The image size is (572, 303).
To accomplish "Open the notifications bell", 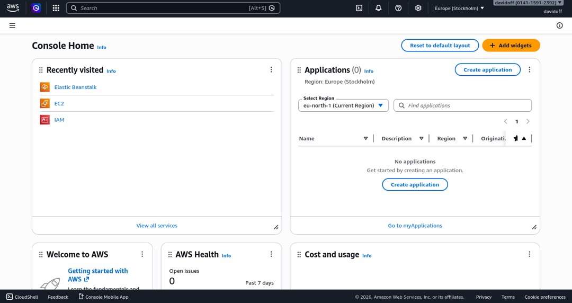I will point(379,8).
